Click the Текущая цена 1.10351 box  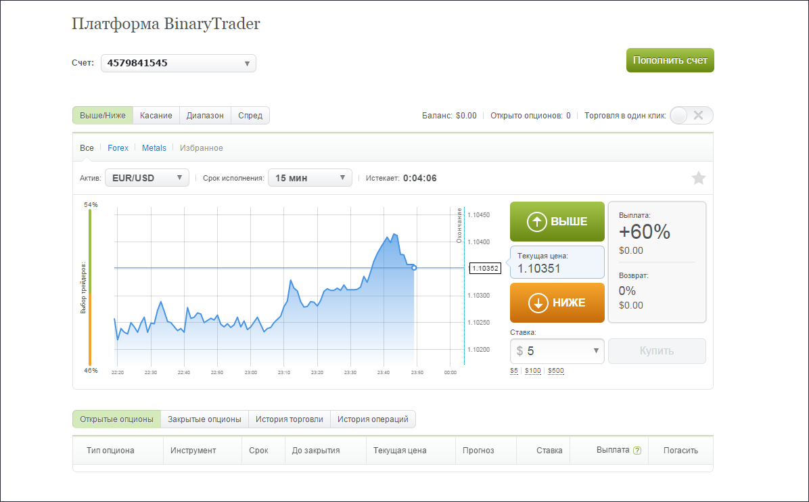[557, 263]
